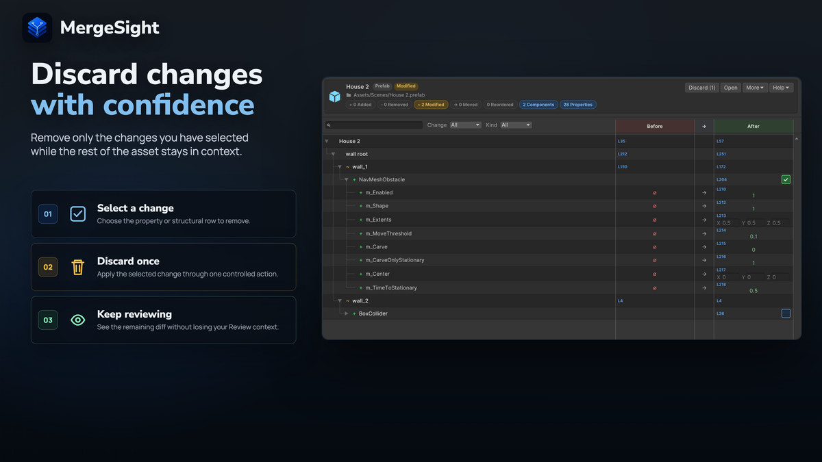Click the magnifier icon in search box

point(329,125)
